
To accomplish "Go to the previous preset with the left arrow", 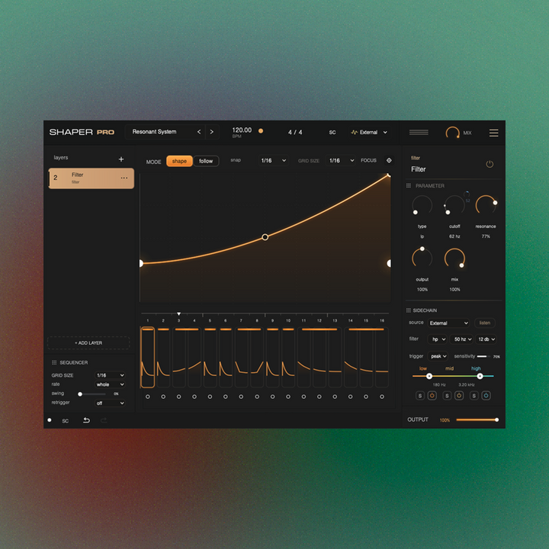I will (199, 132).
